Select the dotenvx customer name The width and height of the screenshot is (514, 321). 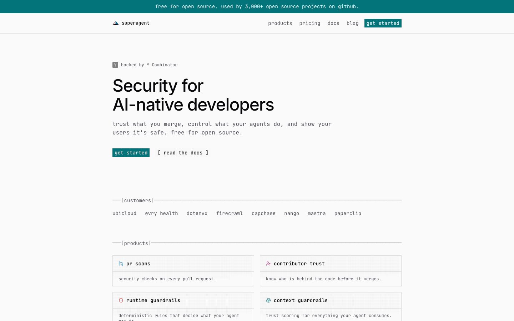tap(197, 213)
